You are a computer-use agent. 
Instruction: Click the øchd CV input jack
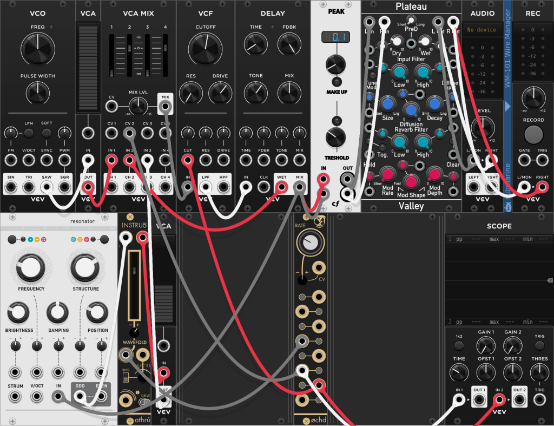tap(319, 267)
